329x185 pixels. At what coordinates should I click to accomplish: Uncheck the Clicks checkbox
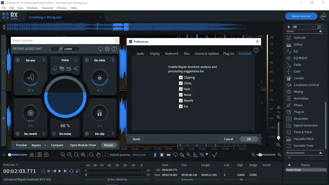(x=181, y=83)
